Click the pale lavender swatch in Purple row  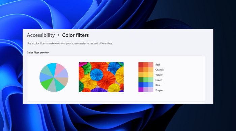(151, 90)
